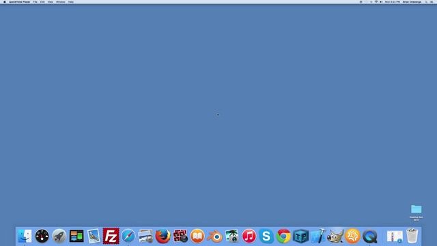
Task: Open the File menu
Action: click(x=35, y=1)
